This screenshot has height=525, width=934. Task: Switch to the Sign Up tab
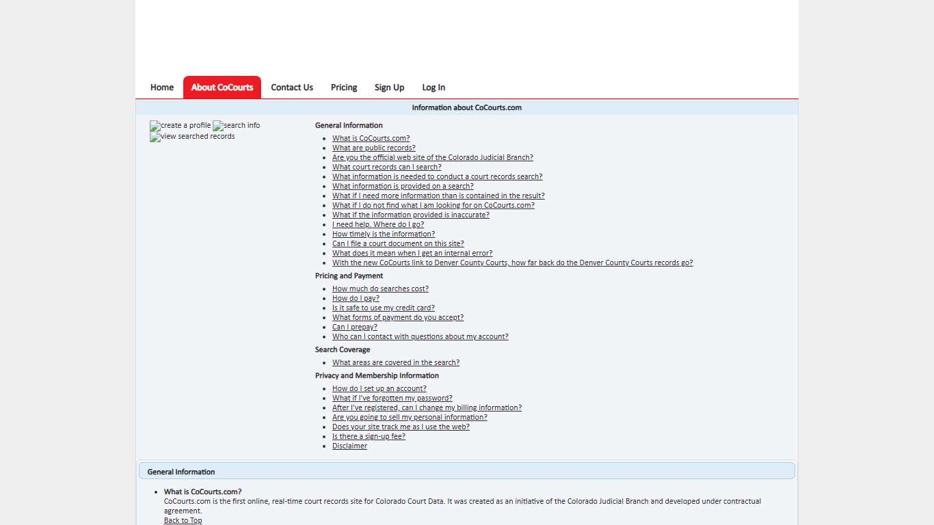389,87
